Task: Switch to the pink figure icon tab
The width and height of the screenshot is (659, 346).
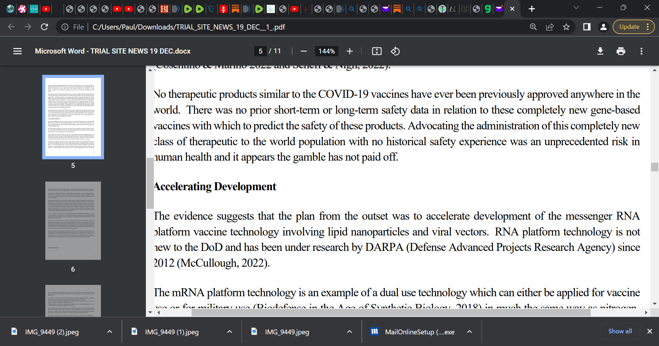Action: (x=22, y=9)
